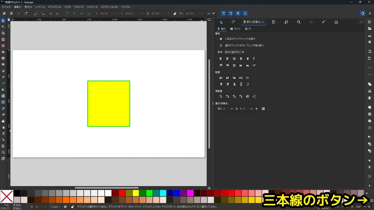
Task: Select the Text tool
Action: (x=3, y=90)
